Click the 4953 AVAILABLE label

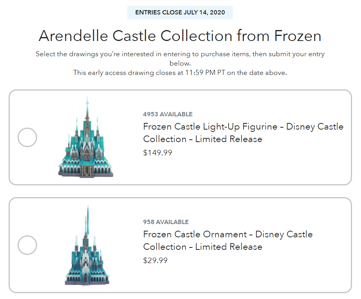coord(168,114)
